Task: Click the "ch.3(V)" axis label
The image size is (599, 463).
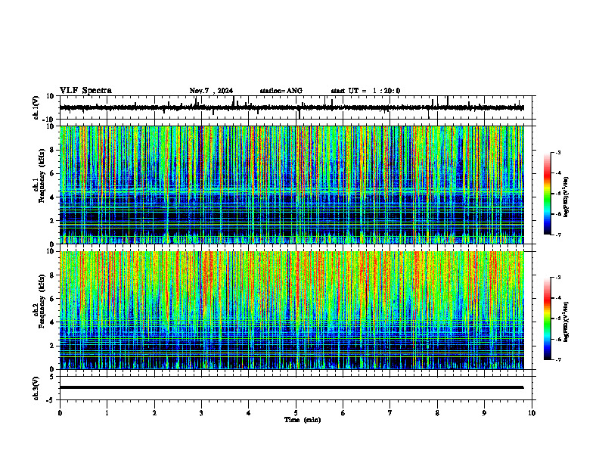Action: (36, 388)
